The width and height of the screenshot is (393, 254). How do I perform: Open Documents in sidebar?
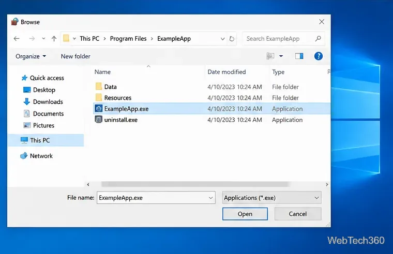(43, 114)
